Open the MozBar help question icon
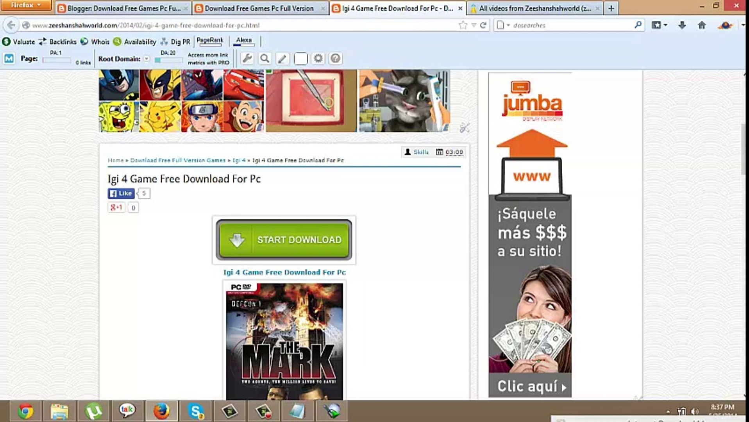749x422 pixels. point(335,59)
